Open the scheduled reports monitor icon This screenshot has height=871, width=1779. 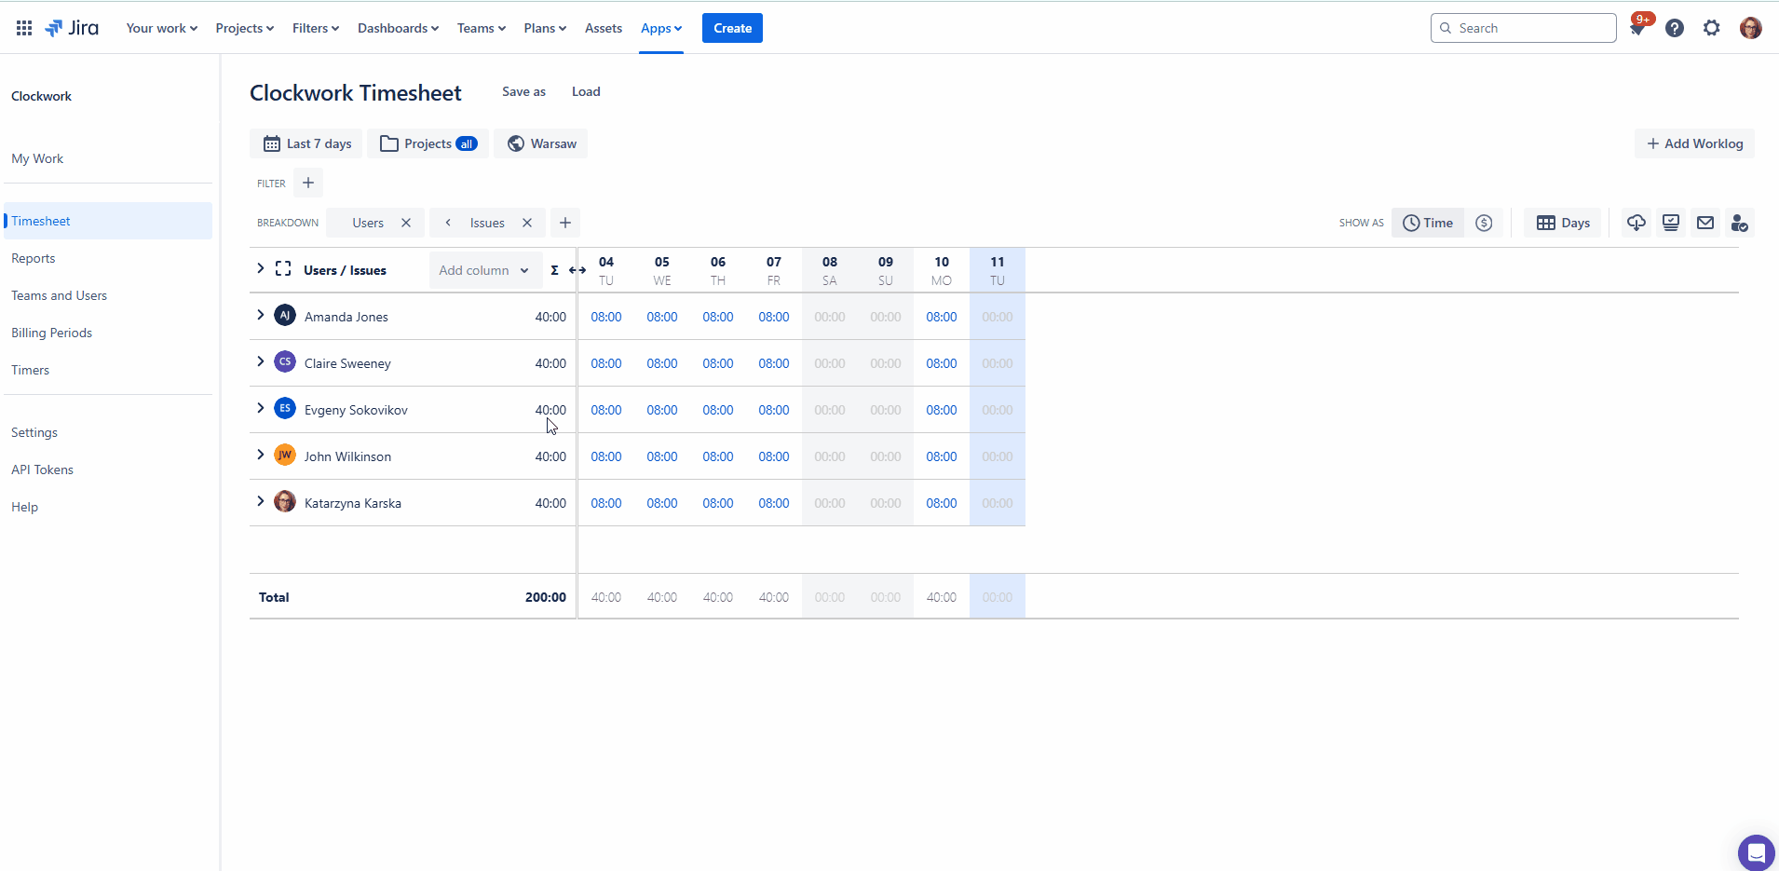click(1670, 223)
